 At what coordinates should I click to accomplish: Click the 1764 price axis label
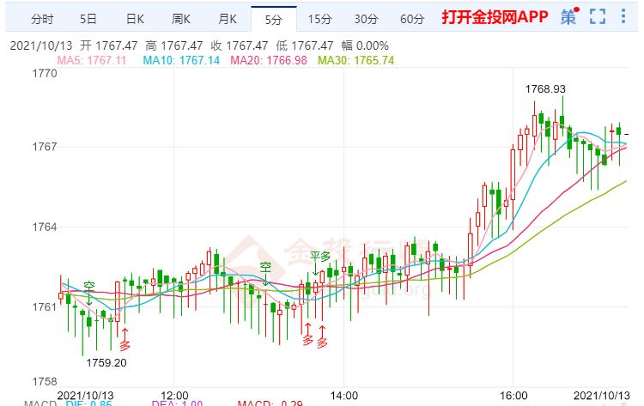click(x=45, y=227)
